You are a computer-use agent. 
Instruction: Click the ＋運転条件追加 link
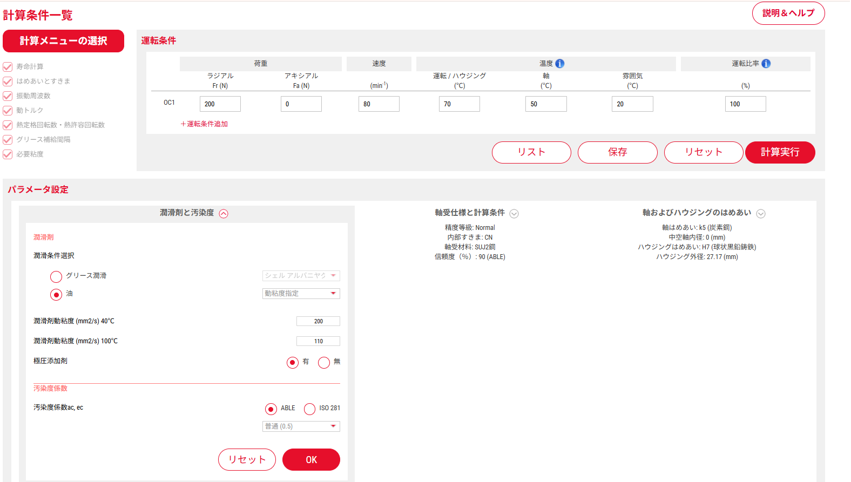tap(204, 124)
